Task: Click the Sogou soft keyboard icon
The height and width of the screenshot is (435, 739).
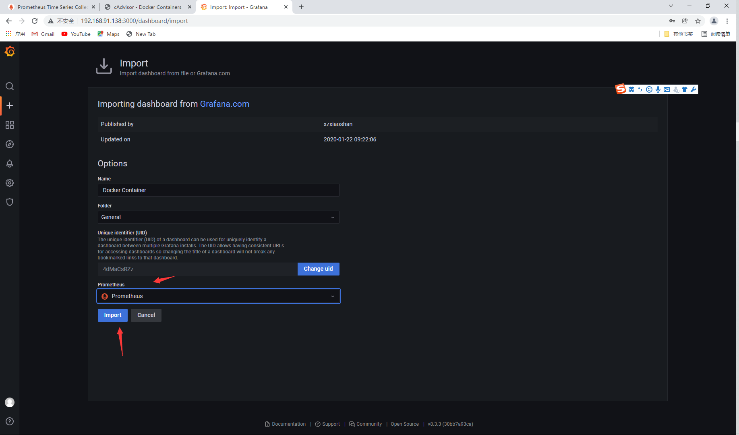Action: pyautogui.click(x=667, y=89)
